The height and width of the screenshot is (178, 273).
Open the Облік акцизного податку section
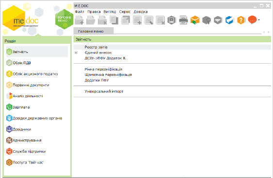pos(37,74)
